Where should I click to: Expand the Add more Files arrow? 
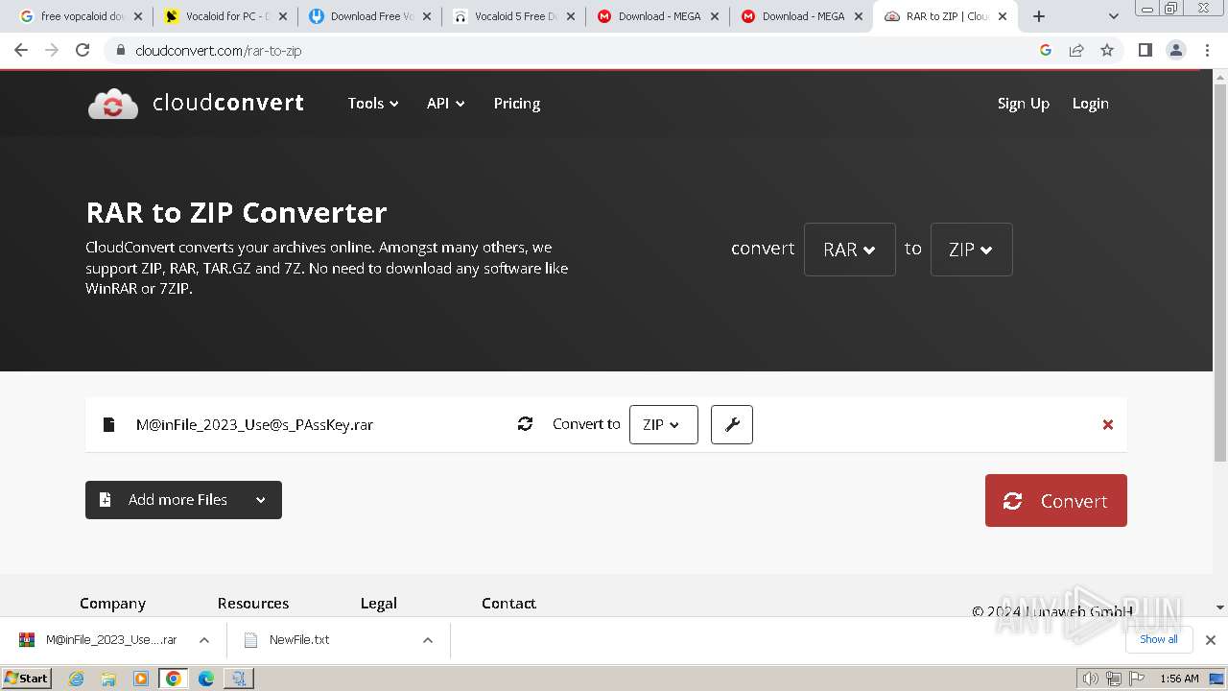coord(260,500)
